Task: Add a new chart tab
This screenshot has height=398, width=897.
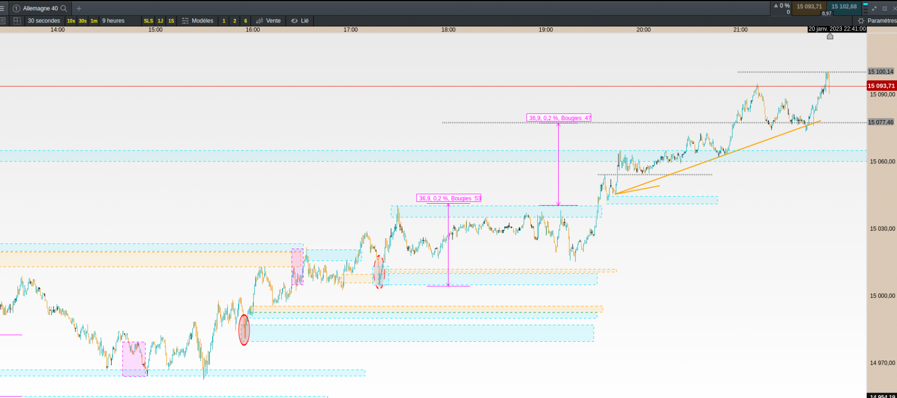Action: 79,8
